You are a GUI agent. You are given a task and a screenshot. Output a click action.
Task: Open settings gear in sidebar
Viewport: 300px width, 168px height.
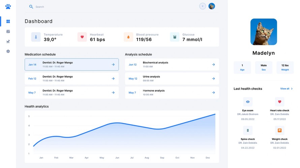coord(8,51)
